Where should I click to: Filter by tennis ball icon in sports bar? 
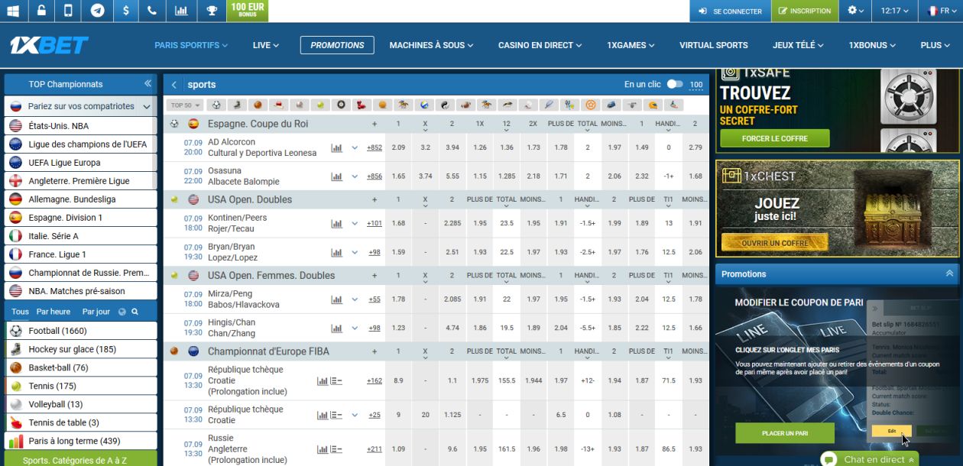(320, 105)
